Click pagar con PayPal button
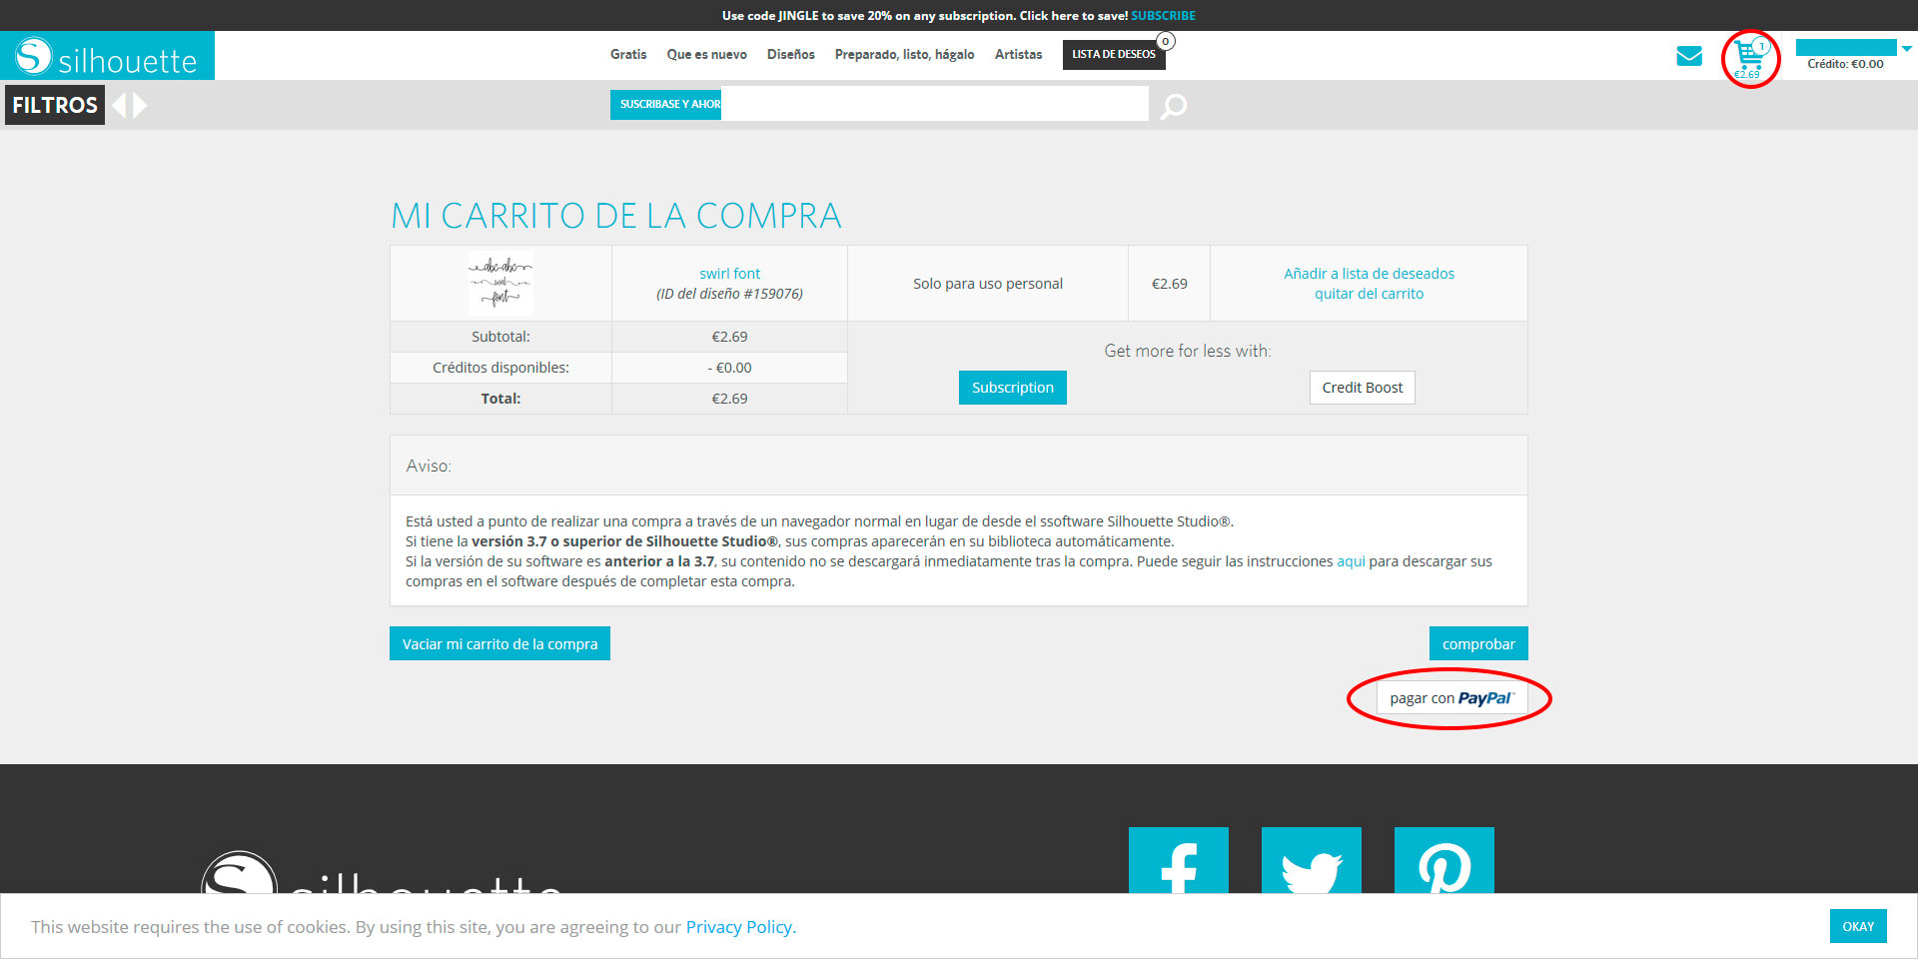The width and height of the screenshot is (1918, 959). click(x=1451, y=698)
